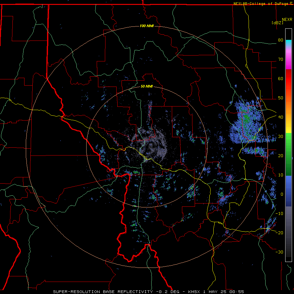Click the 40 dBZ scale value
The width and height of the screenshot is (294, 294).
pyautogui.click(x=281, y=117)
